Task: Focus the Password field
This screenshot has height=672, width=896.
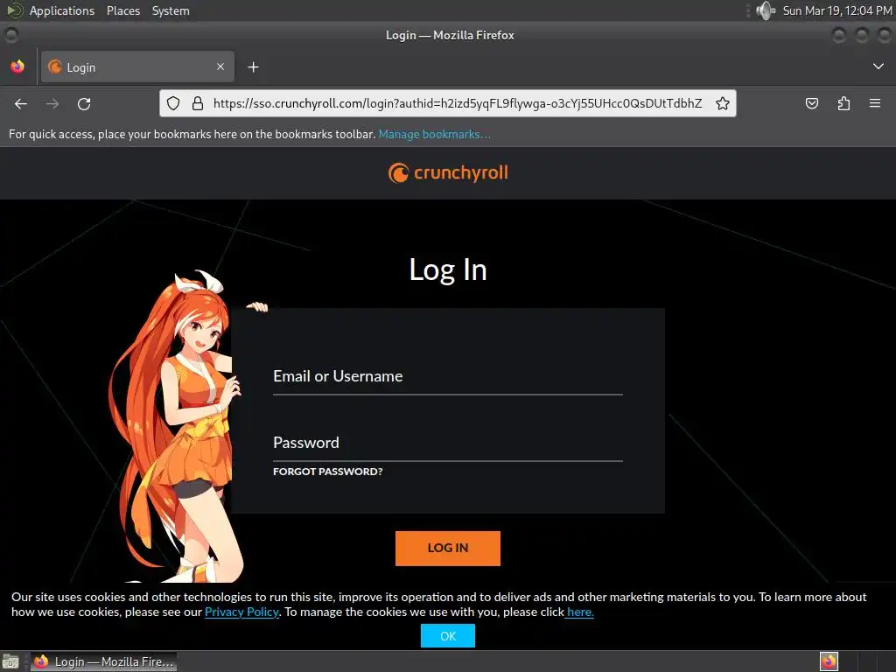Action: point(448,443)
